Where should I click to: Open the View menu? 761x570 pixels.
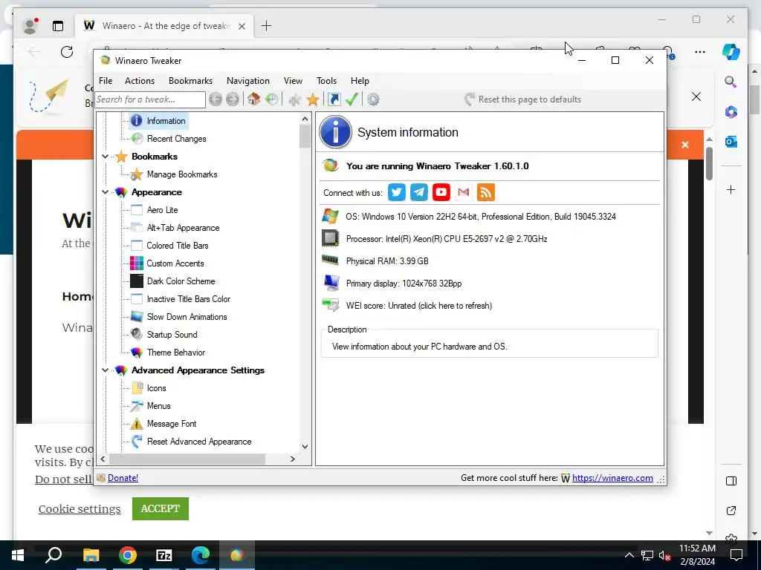[x=293, y=81]
